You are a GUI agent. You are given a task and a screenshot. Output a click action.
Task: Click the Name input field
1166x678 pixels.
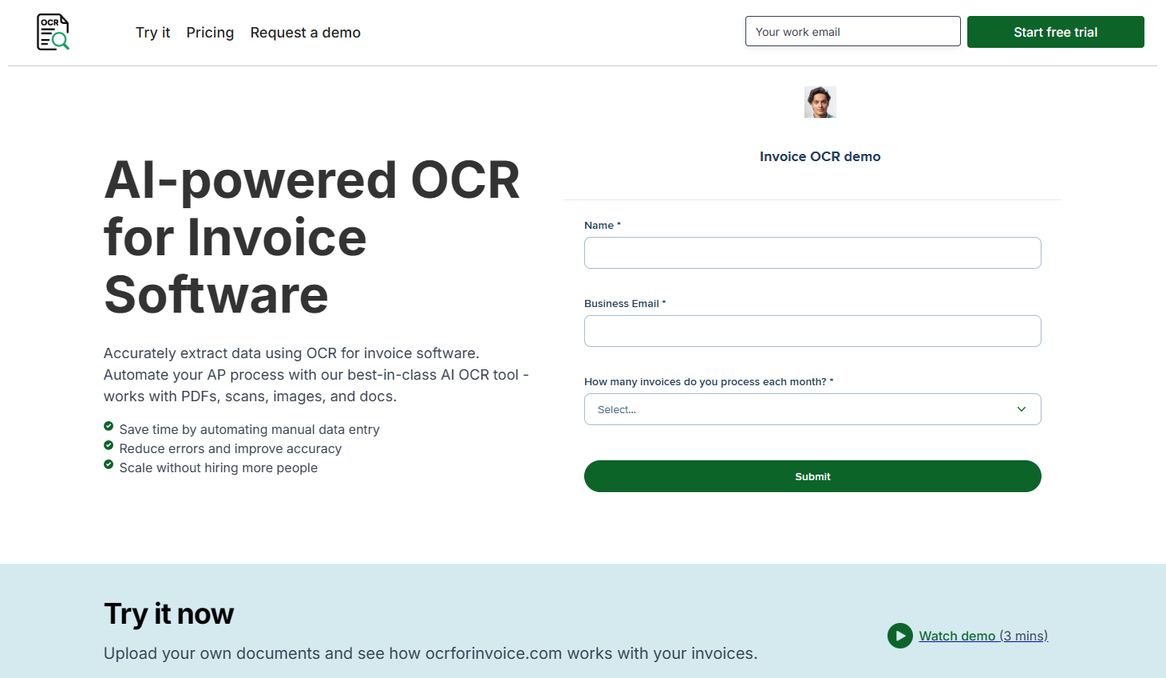coord(812,253)
